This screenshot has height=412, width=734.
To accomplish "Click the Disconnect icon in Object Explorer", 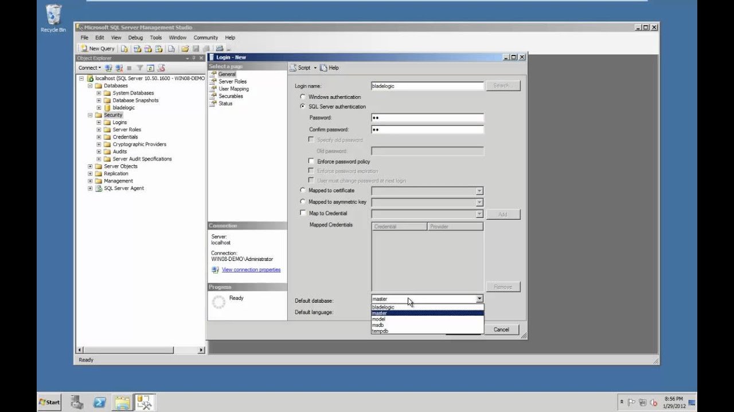I will tap(119, 68).
